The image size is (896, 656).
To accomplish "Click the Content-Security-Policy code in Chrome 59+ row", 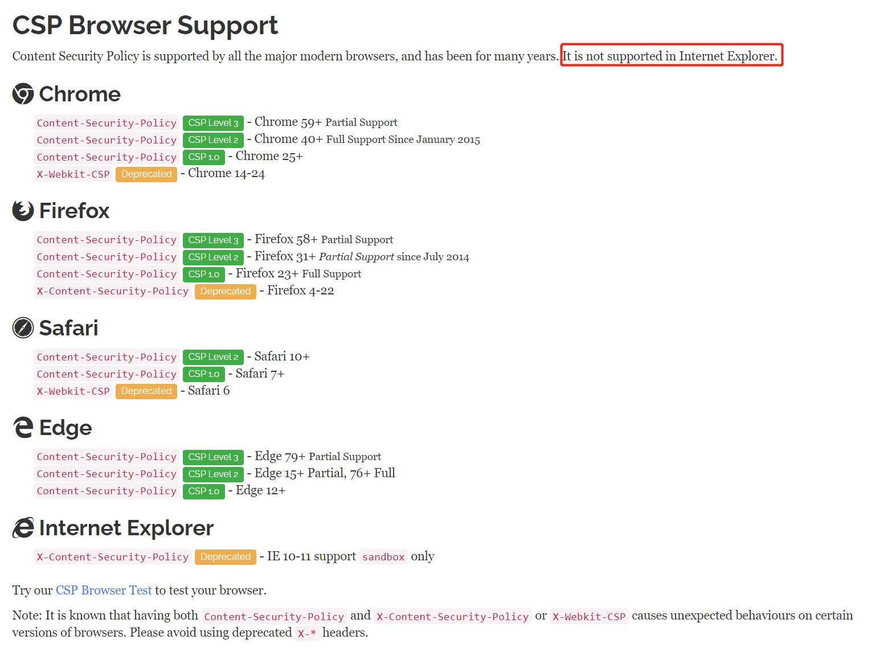I will coord(107,123).
